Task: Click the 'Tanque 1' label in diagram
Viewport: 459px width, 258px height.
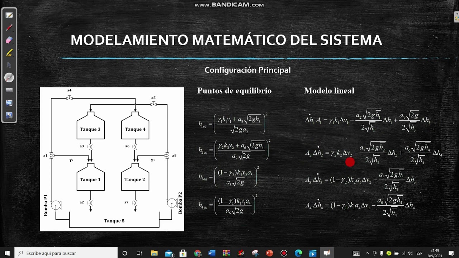Action: pyautogui.click(x=90, y=180)
